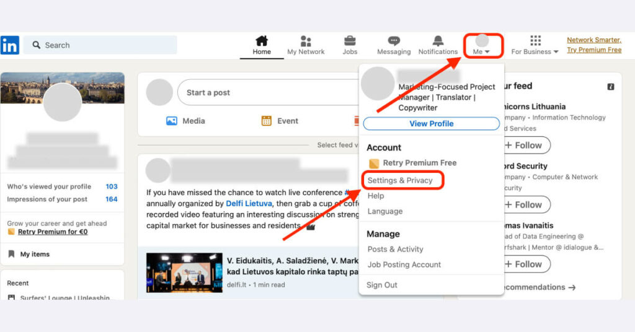Click the feed info icon

[x=611, y=87]
